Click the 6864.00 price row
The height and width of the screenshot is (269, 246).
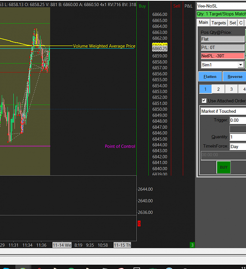[160, 26]
